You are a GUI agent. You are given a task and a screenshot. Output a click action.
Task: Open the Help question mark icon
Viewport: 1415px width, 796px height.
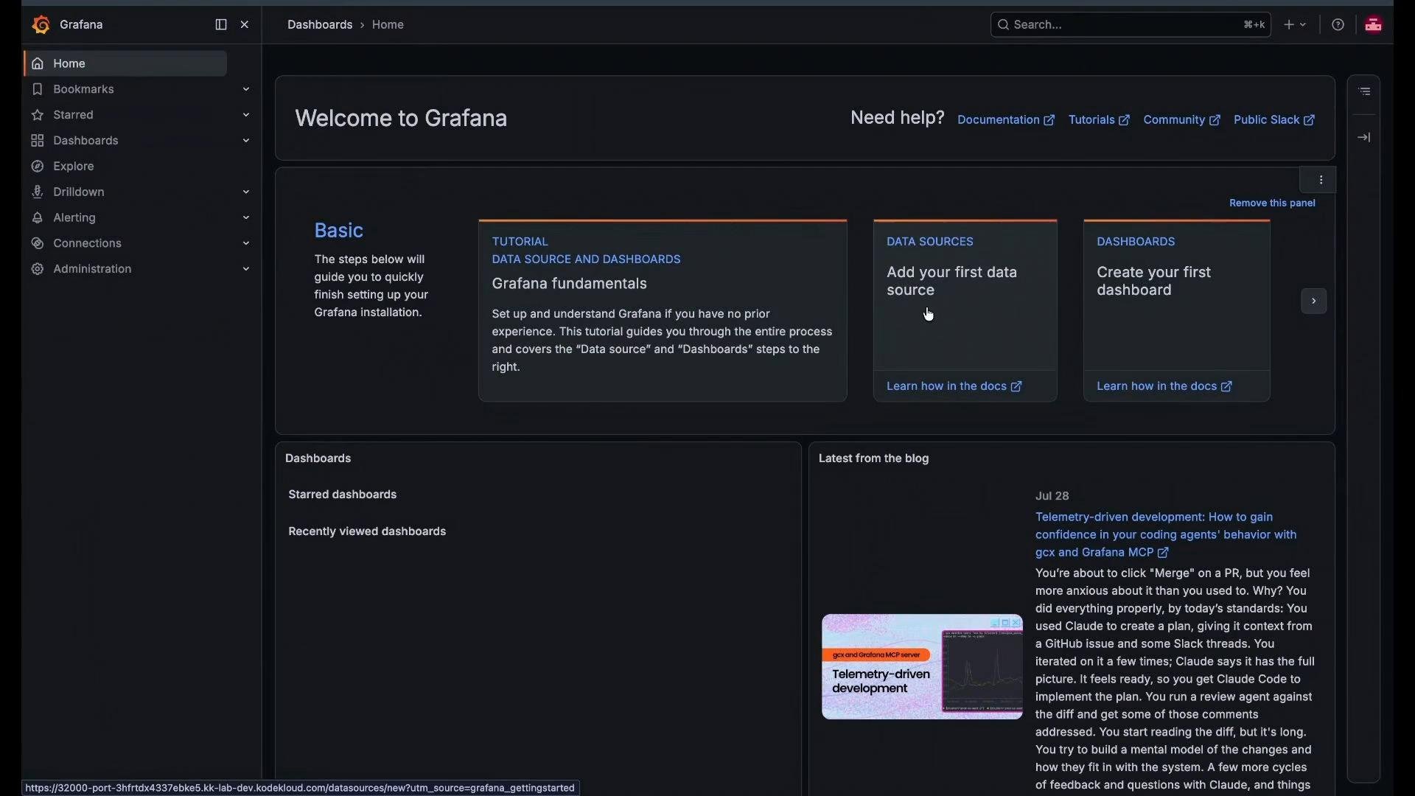(x=1339, y=25)
